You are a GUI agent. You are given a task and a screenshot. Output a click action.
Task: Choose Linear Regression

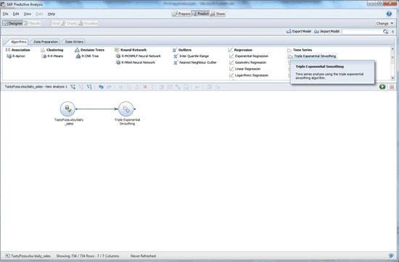(x=244, y=69)
